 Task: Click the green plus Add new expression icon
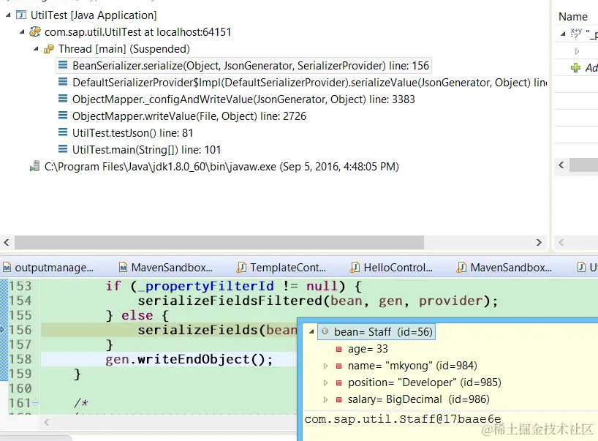[575, 68]
